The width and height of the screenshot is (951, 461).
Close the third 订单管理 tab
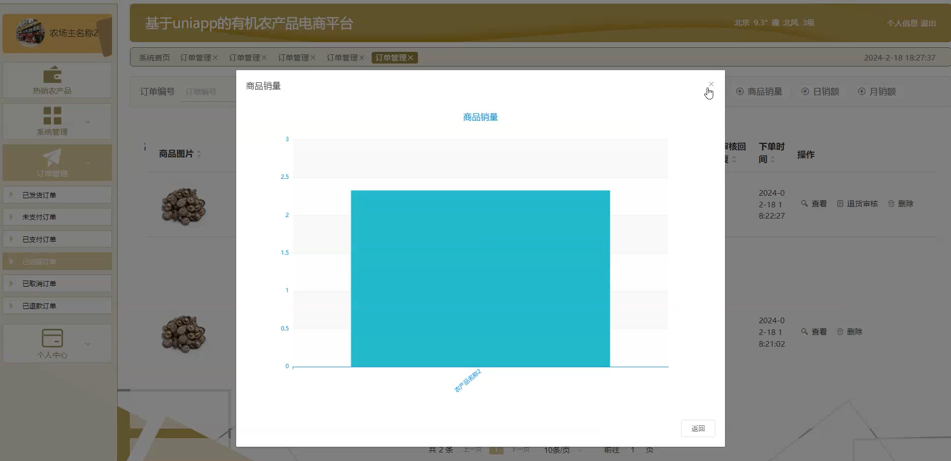point(313,58)
